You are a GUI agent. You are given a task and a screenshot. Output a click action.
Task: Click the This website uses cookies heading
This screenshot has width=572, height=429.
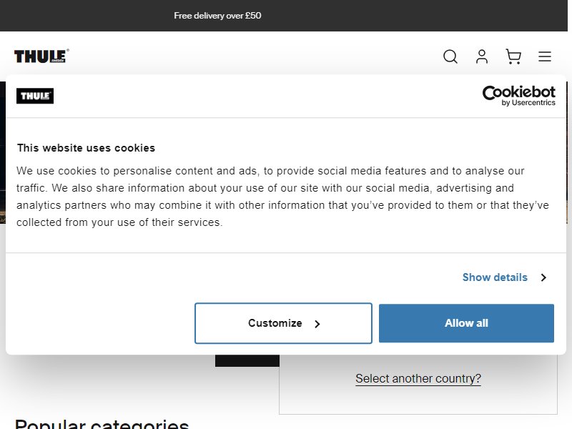pyautogui.click(x=86, y=148)
